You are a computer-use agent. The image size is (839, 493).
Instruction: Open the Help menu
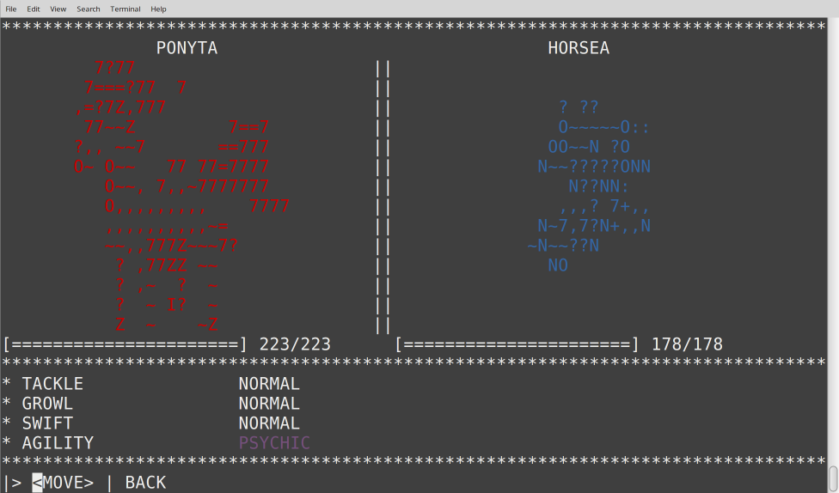pyautogui.click(x=158, y=9)
